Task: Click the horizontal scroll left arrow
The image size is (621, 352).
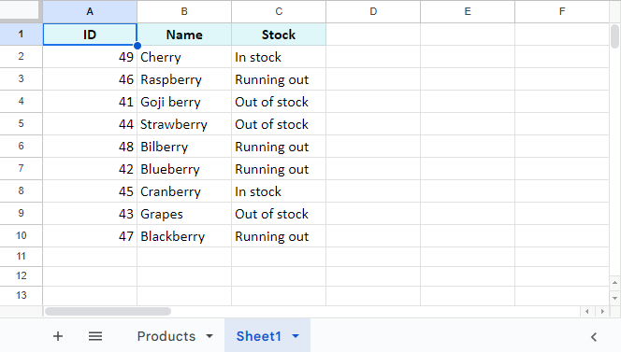Action: [587, 311]
